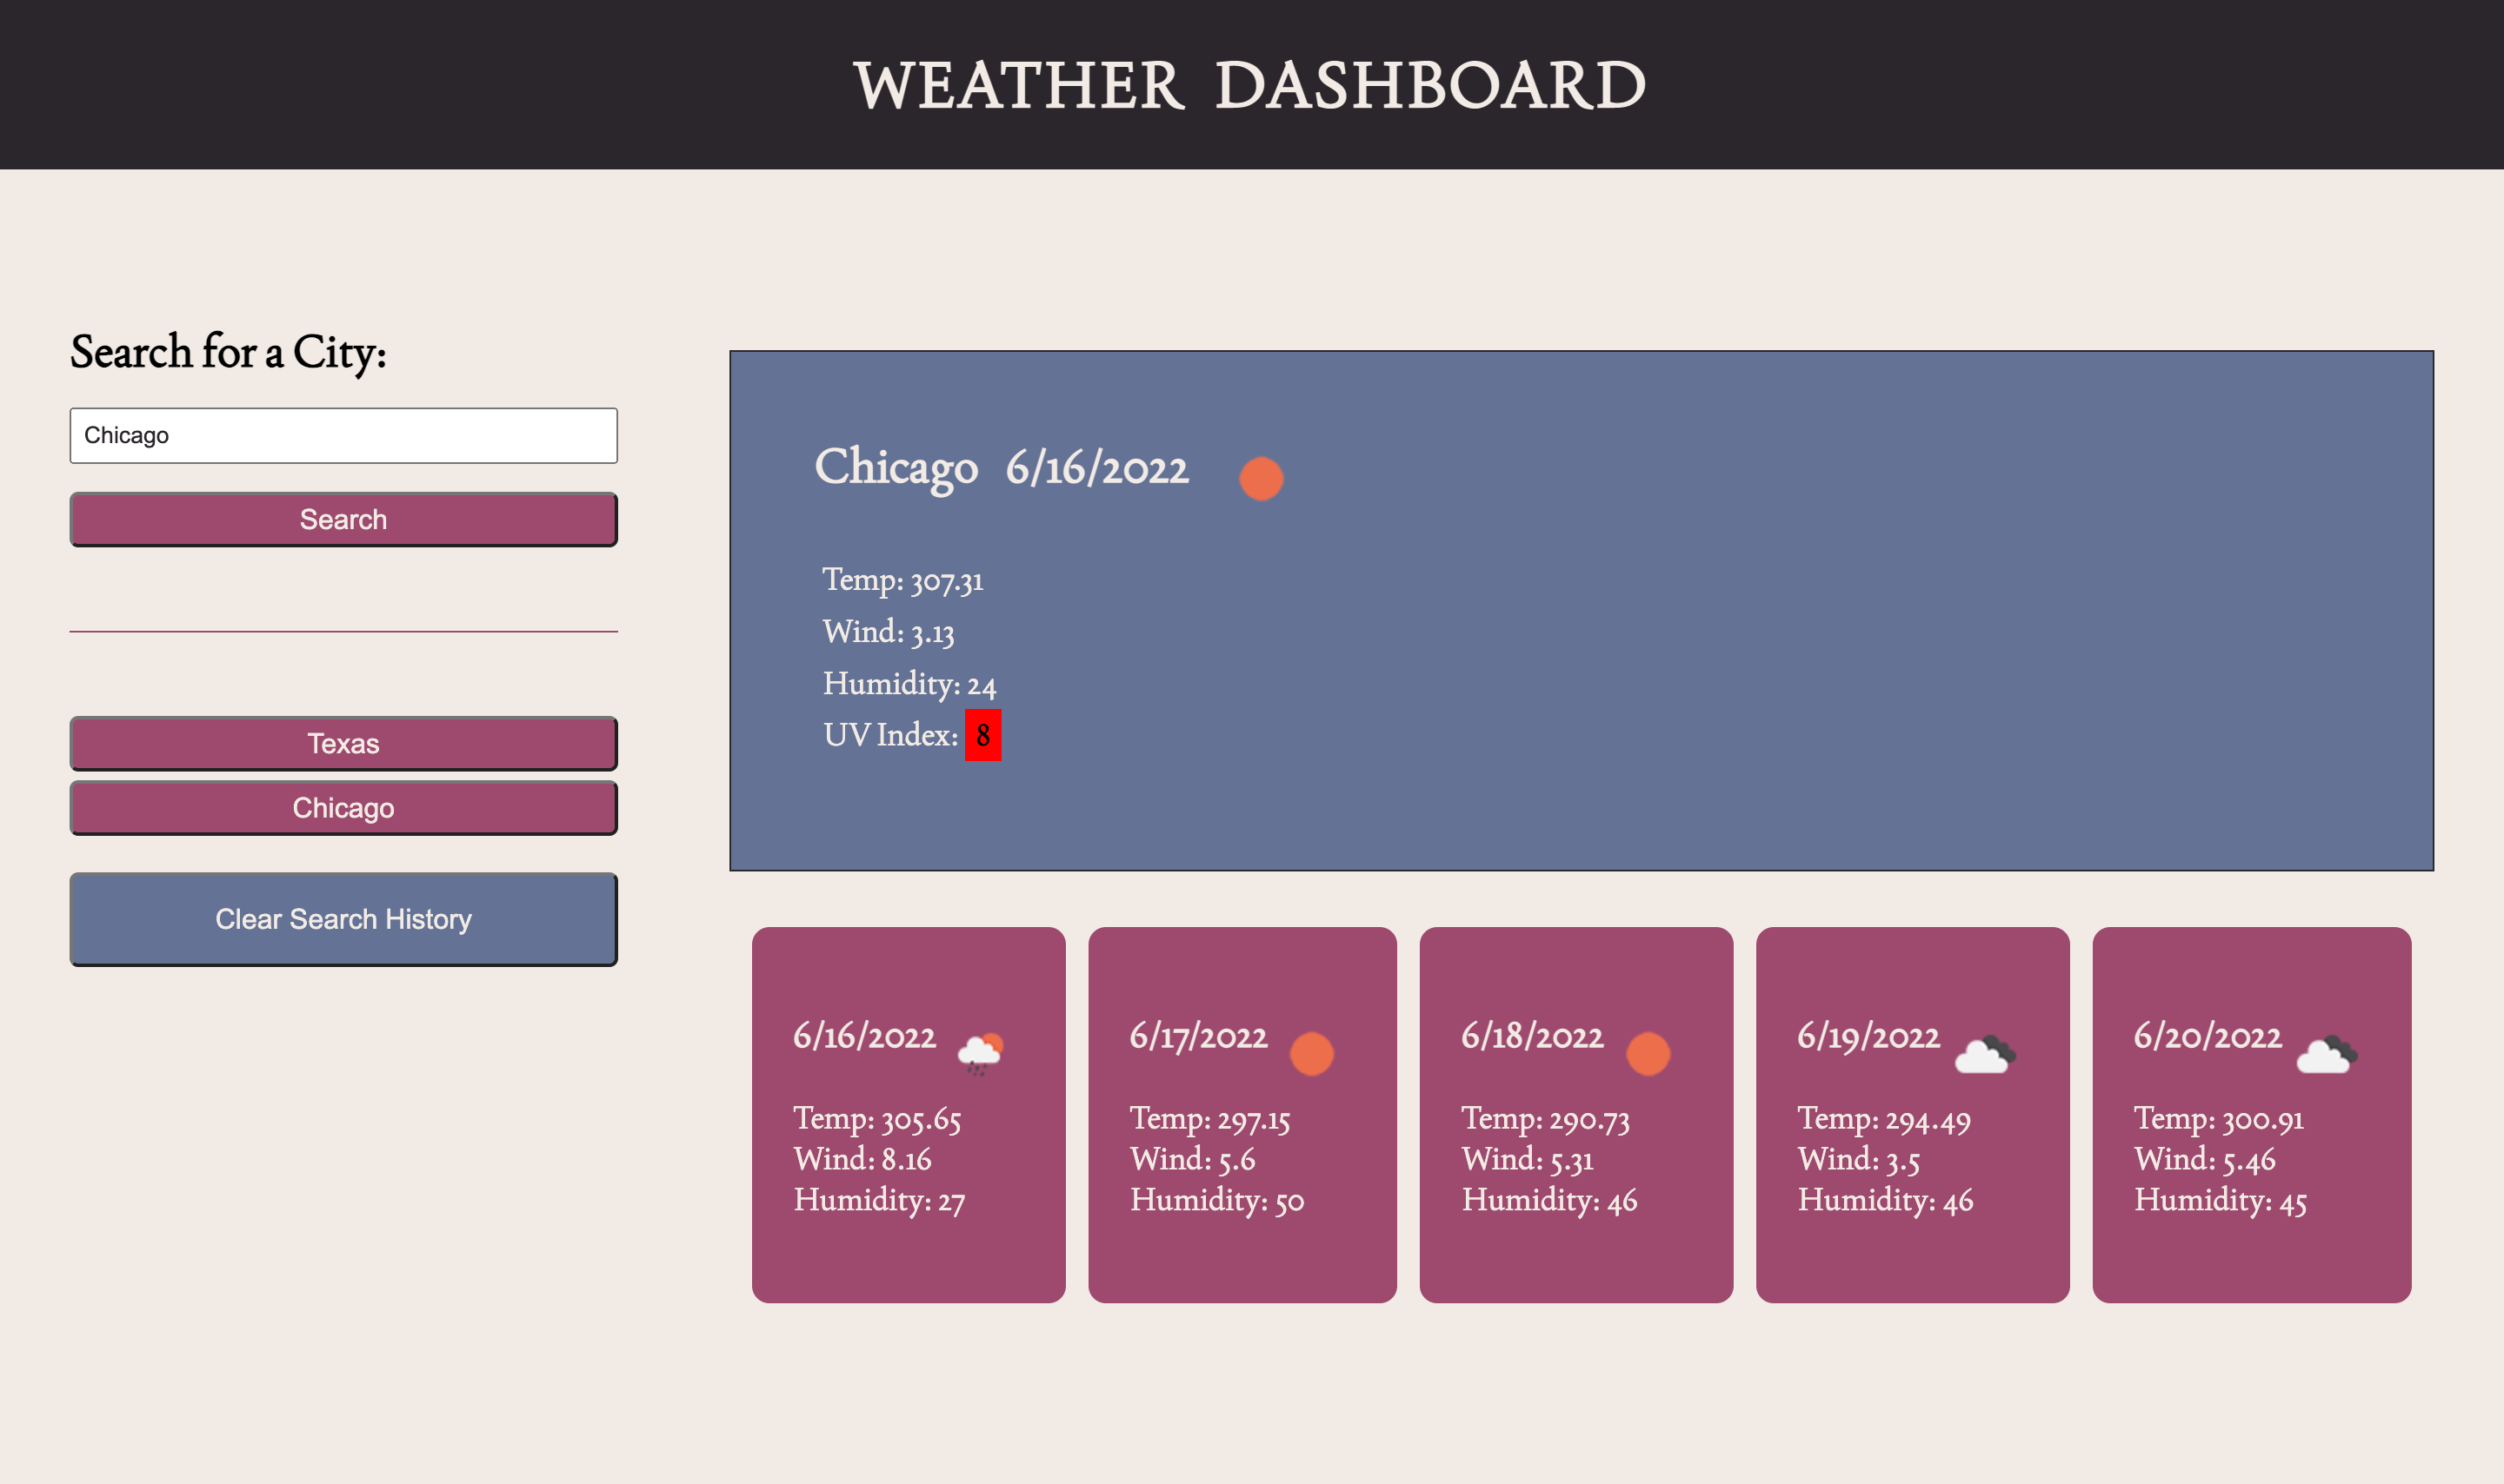
Task: Toggle the Texas city button in history
Action: [x=343, y=742]
